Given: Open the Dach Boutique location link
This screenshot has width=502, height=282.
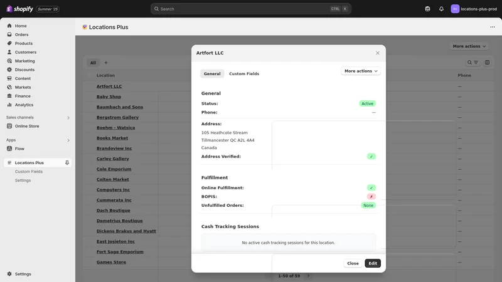Looking at the screenshot, I should tap(114, 211).
